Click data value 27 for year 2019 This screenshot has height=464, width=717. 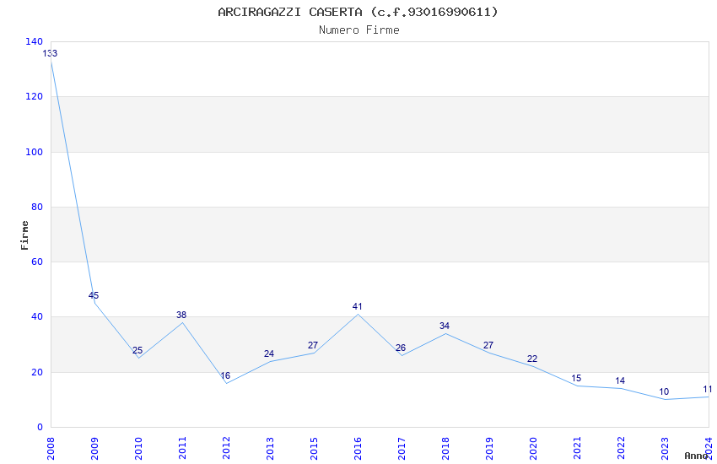pos(488,345)
